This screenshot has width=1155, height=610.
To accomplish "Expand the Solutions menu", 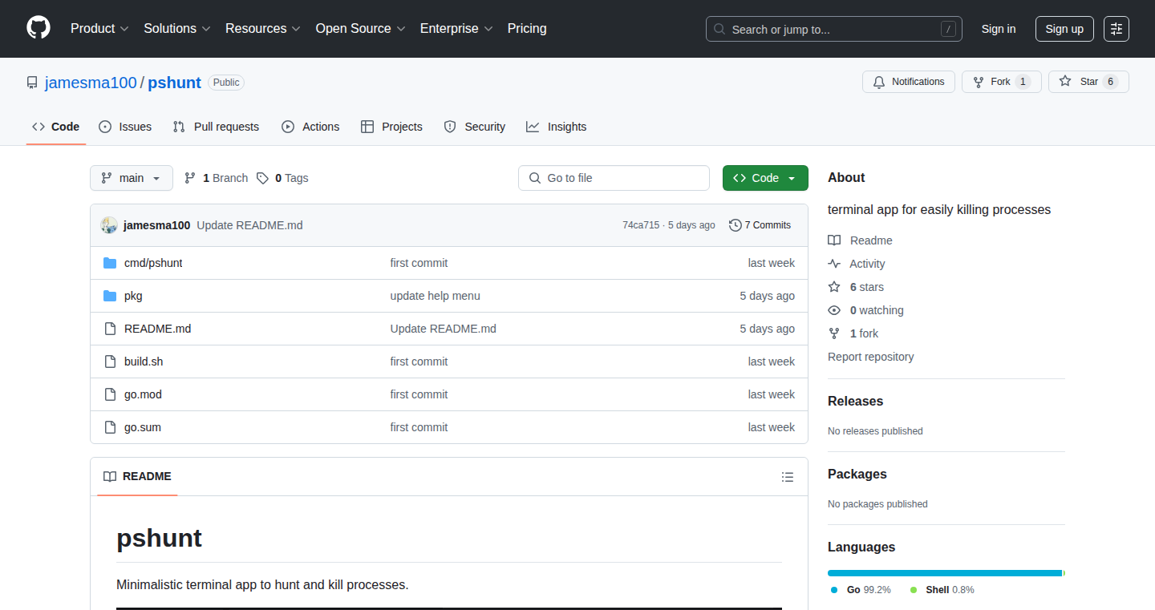I will [177, 29].
